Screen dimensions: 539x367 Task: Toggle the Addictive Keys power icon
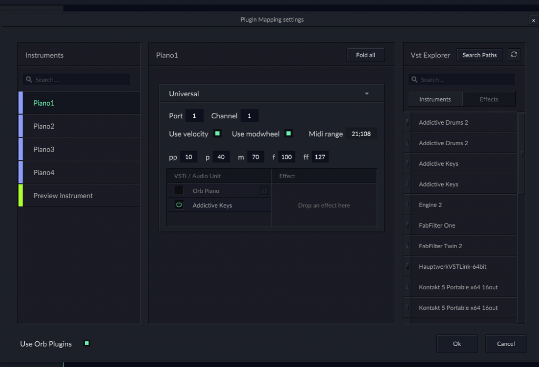point(179,205)
